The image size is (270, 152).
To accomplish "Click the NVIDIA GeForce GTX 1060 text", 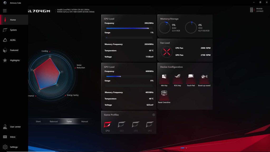I will click(x=76, y=12).
